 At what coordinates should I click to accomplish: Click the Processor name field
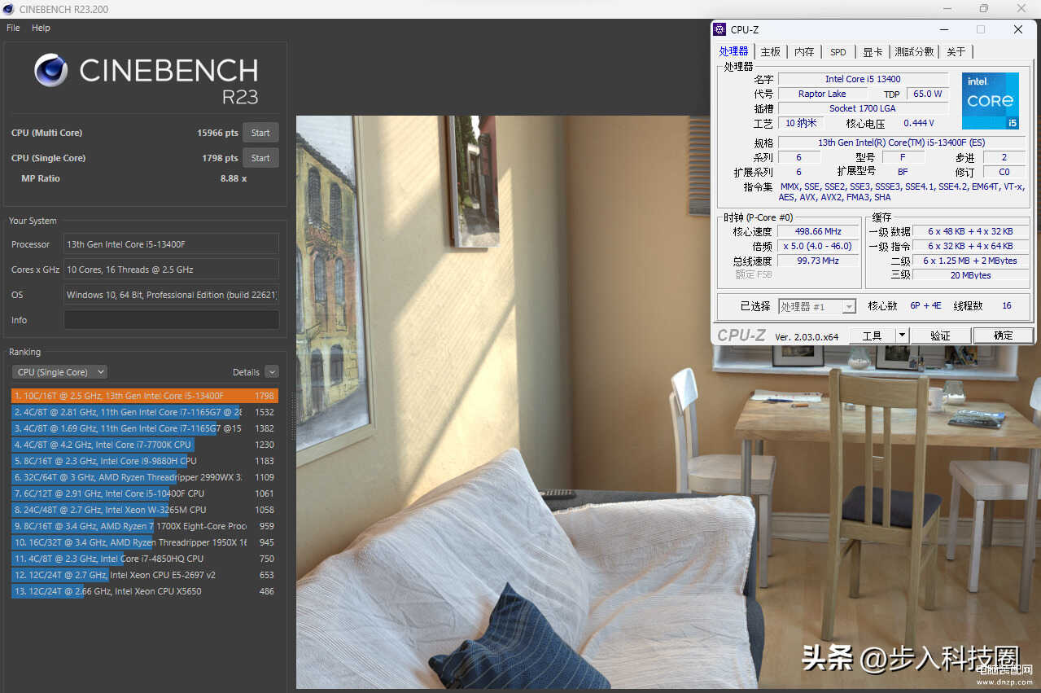[171, 244]
